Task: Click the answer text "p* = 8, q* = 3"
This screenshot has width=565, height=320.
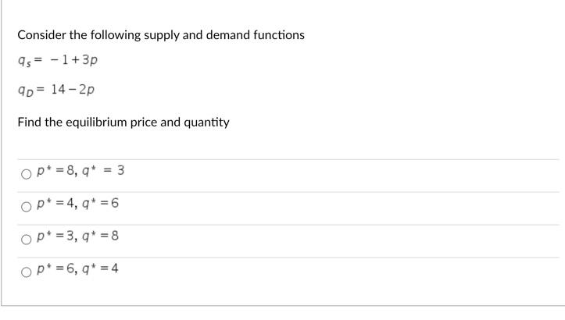Action: pos(80,171)
